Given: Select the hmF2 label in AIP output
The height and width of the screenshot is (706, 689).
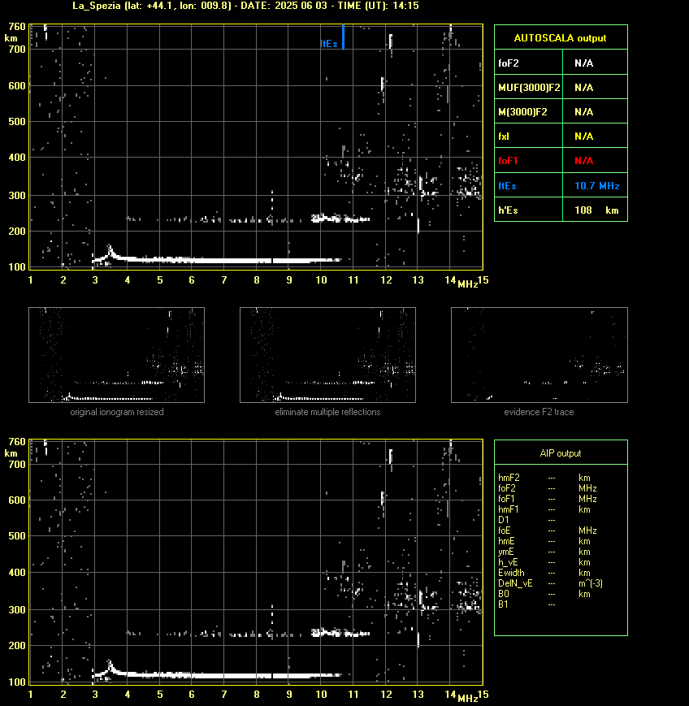Looking at the screenshot, I should (509, 478).
